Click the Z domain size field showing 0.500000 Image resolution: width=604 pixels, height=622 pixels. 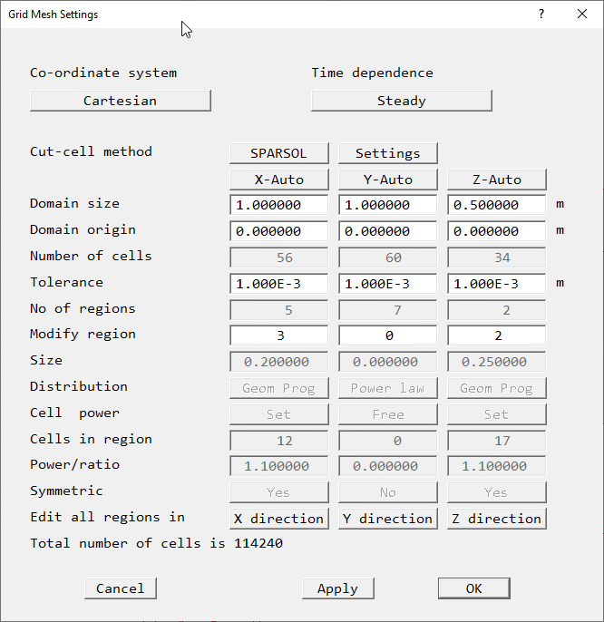coord(496,205)
